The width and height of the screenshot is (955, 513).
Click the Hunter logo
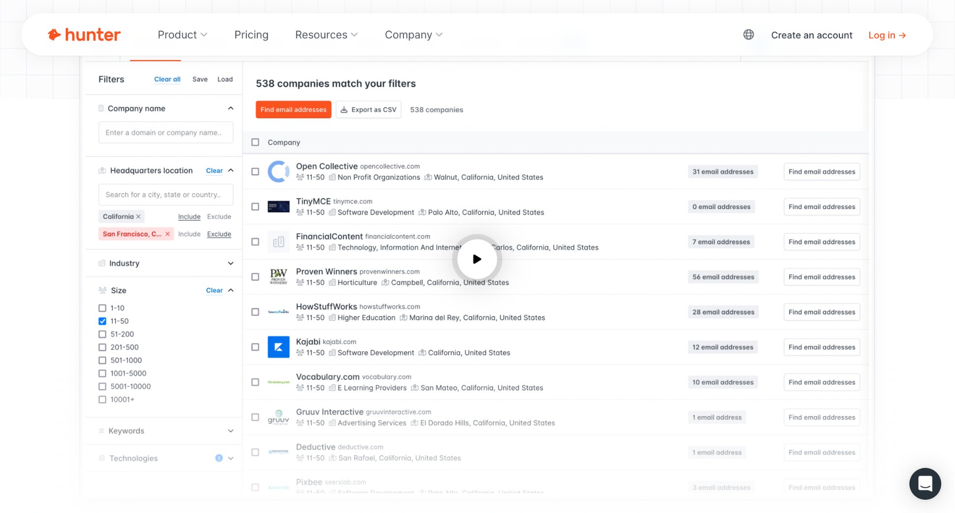[84, 35]
